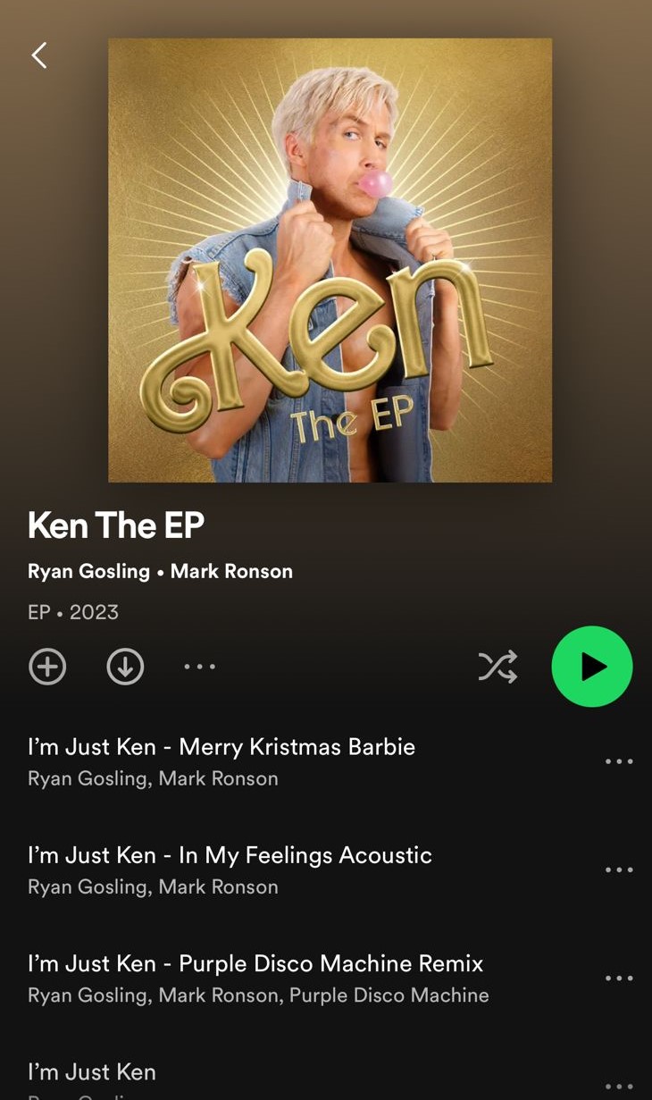Download the Ken The EP album
Image resolution: width=652 pixels, height=1100 pixels.
tap(125, 667)
